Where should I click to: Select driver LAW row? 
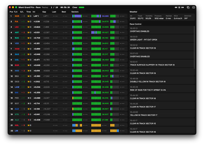tap(68, 87)
